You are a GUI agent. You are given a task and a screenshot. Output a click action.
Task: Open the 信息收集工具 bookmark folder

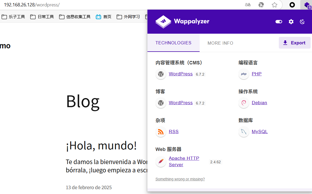[75, 17]
